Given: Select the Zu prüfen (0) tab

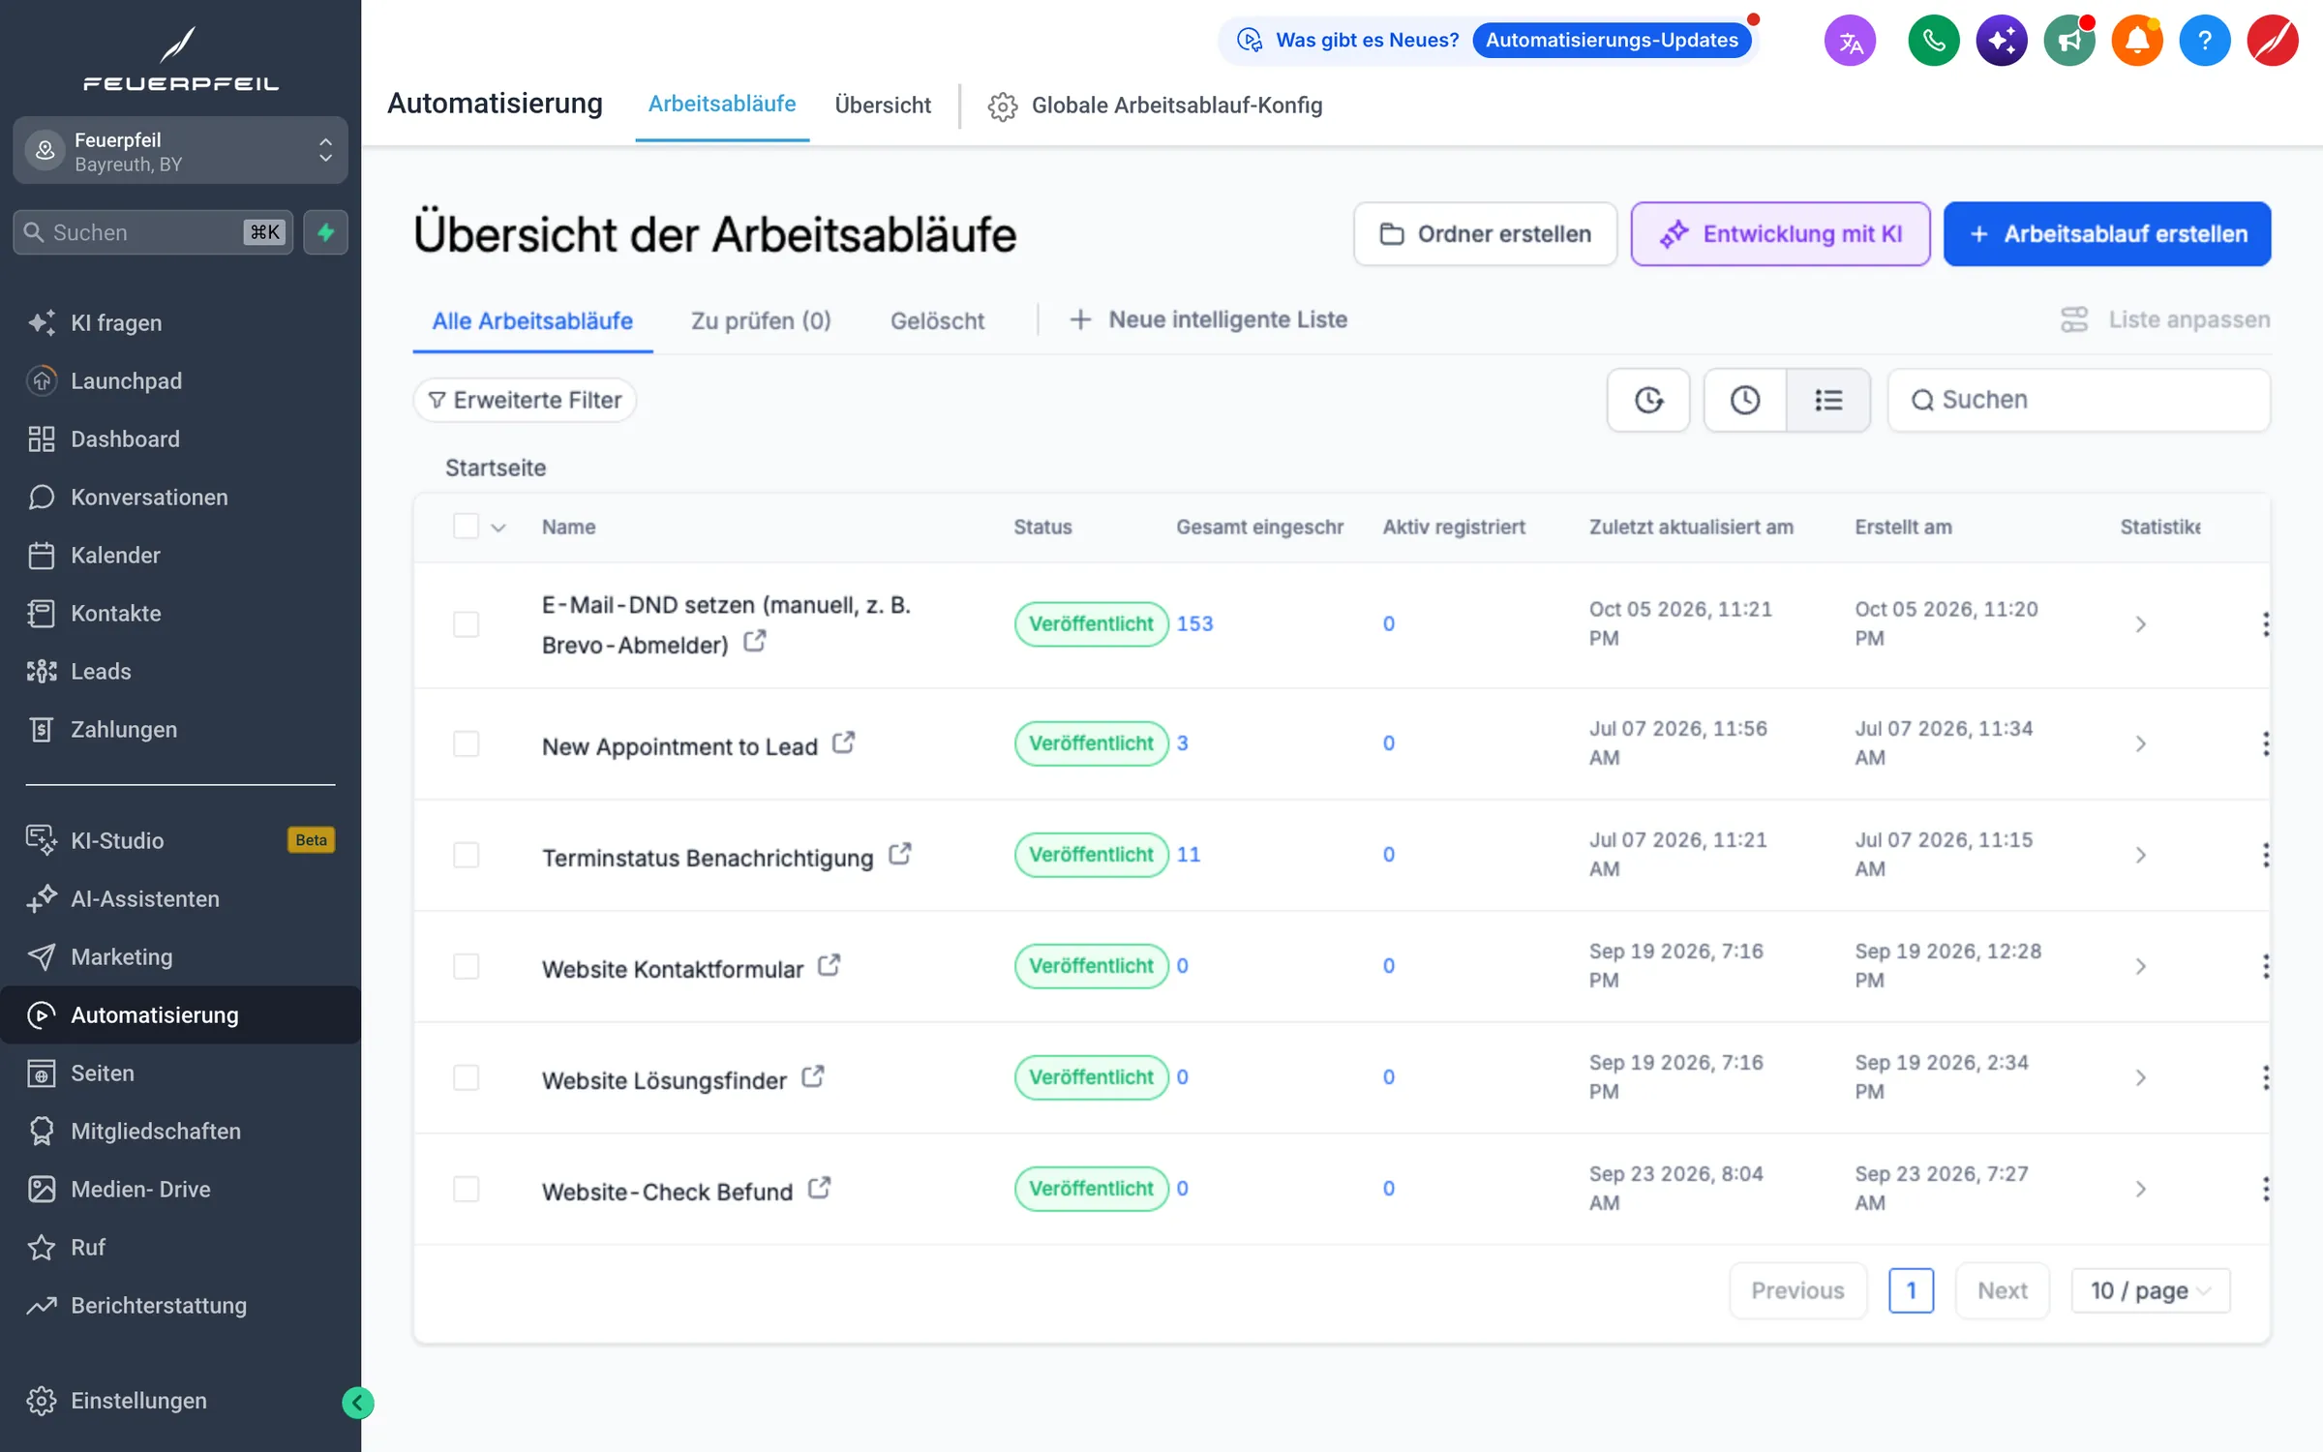Looking at the screenshot, I should (x=761, y=320).
